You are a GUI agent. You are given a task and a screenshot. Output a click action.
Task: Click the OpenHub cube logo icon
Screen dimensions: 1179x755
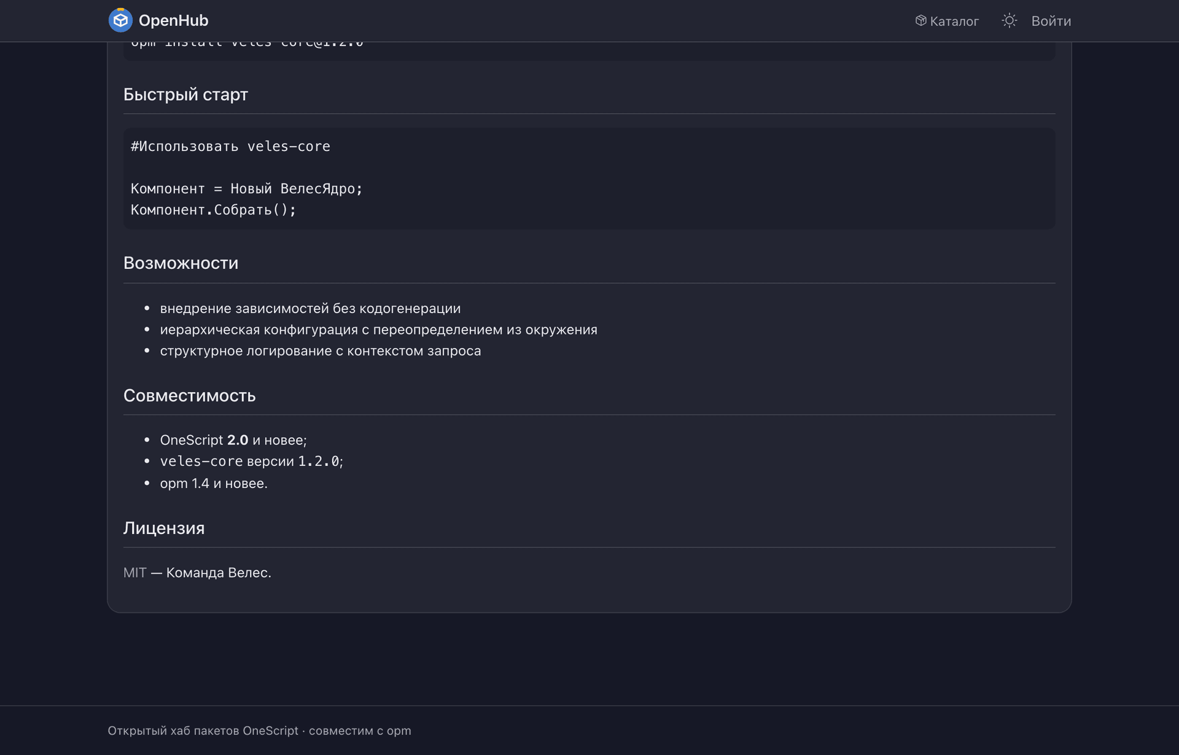120,20
